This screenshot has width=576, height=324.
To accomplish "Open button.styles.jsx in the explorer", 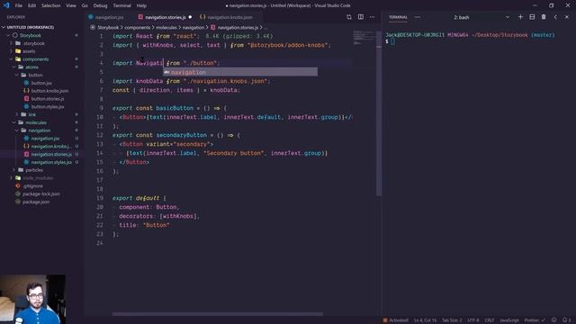I will [48, 106].
